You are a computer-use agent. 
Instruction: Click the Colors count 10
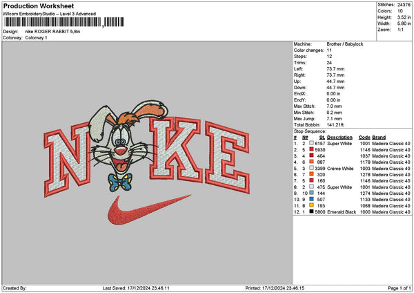click(x=400, y=11)
